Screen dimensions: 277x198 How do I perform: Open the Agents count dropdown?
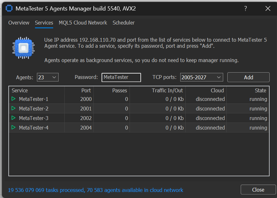pos(48,77)
